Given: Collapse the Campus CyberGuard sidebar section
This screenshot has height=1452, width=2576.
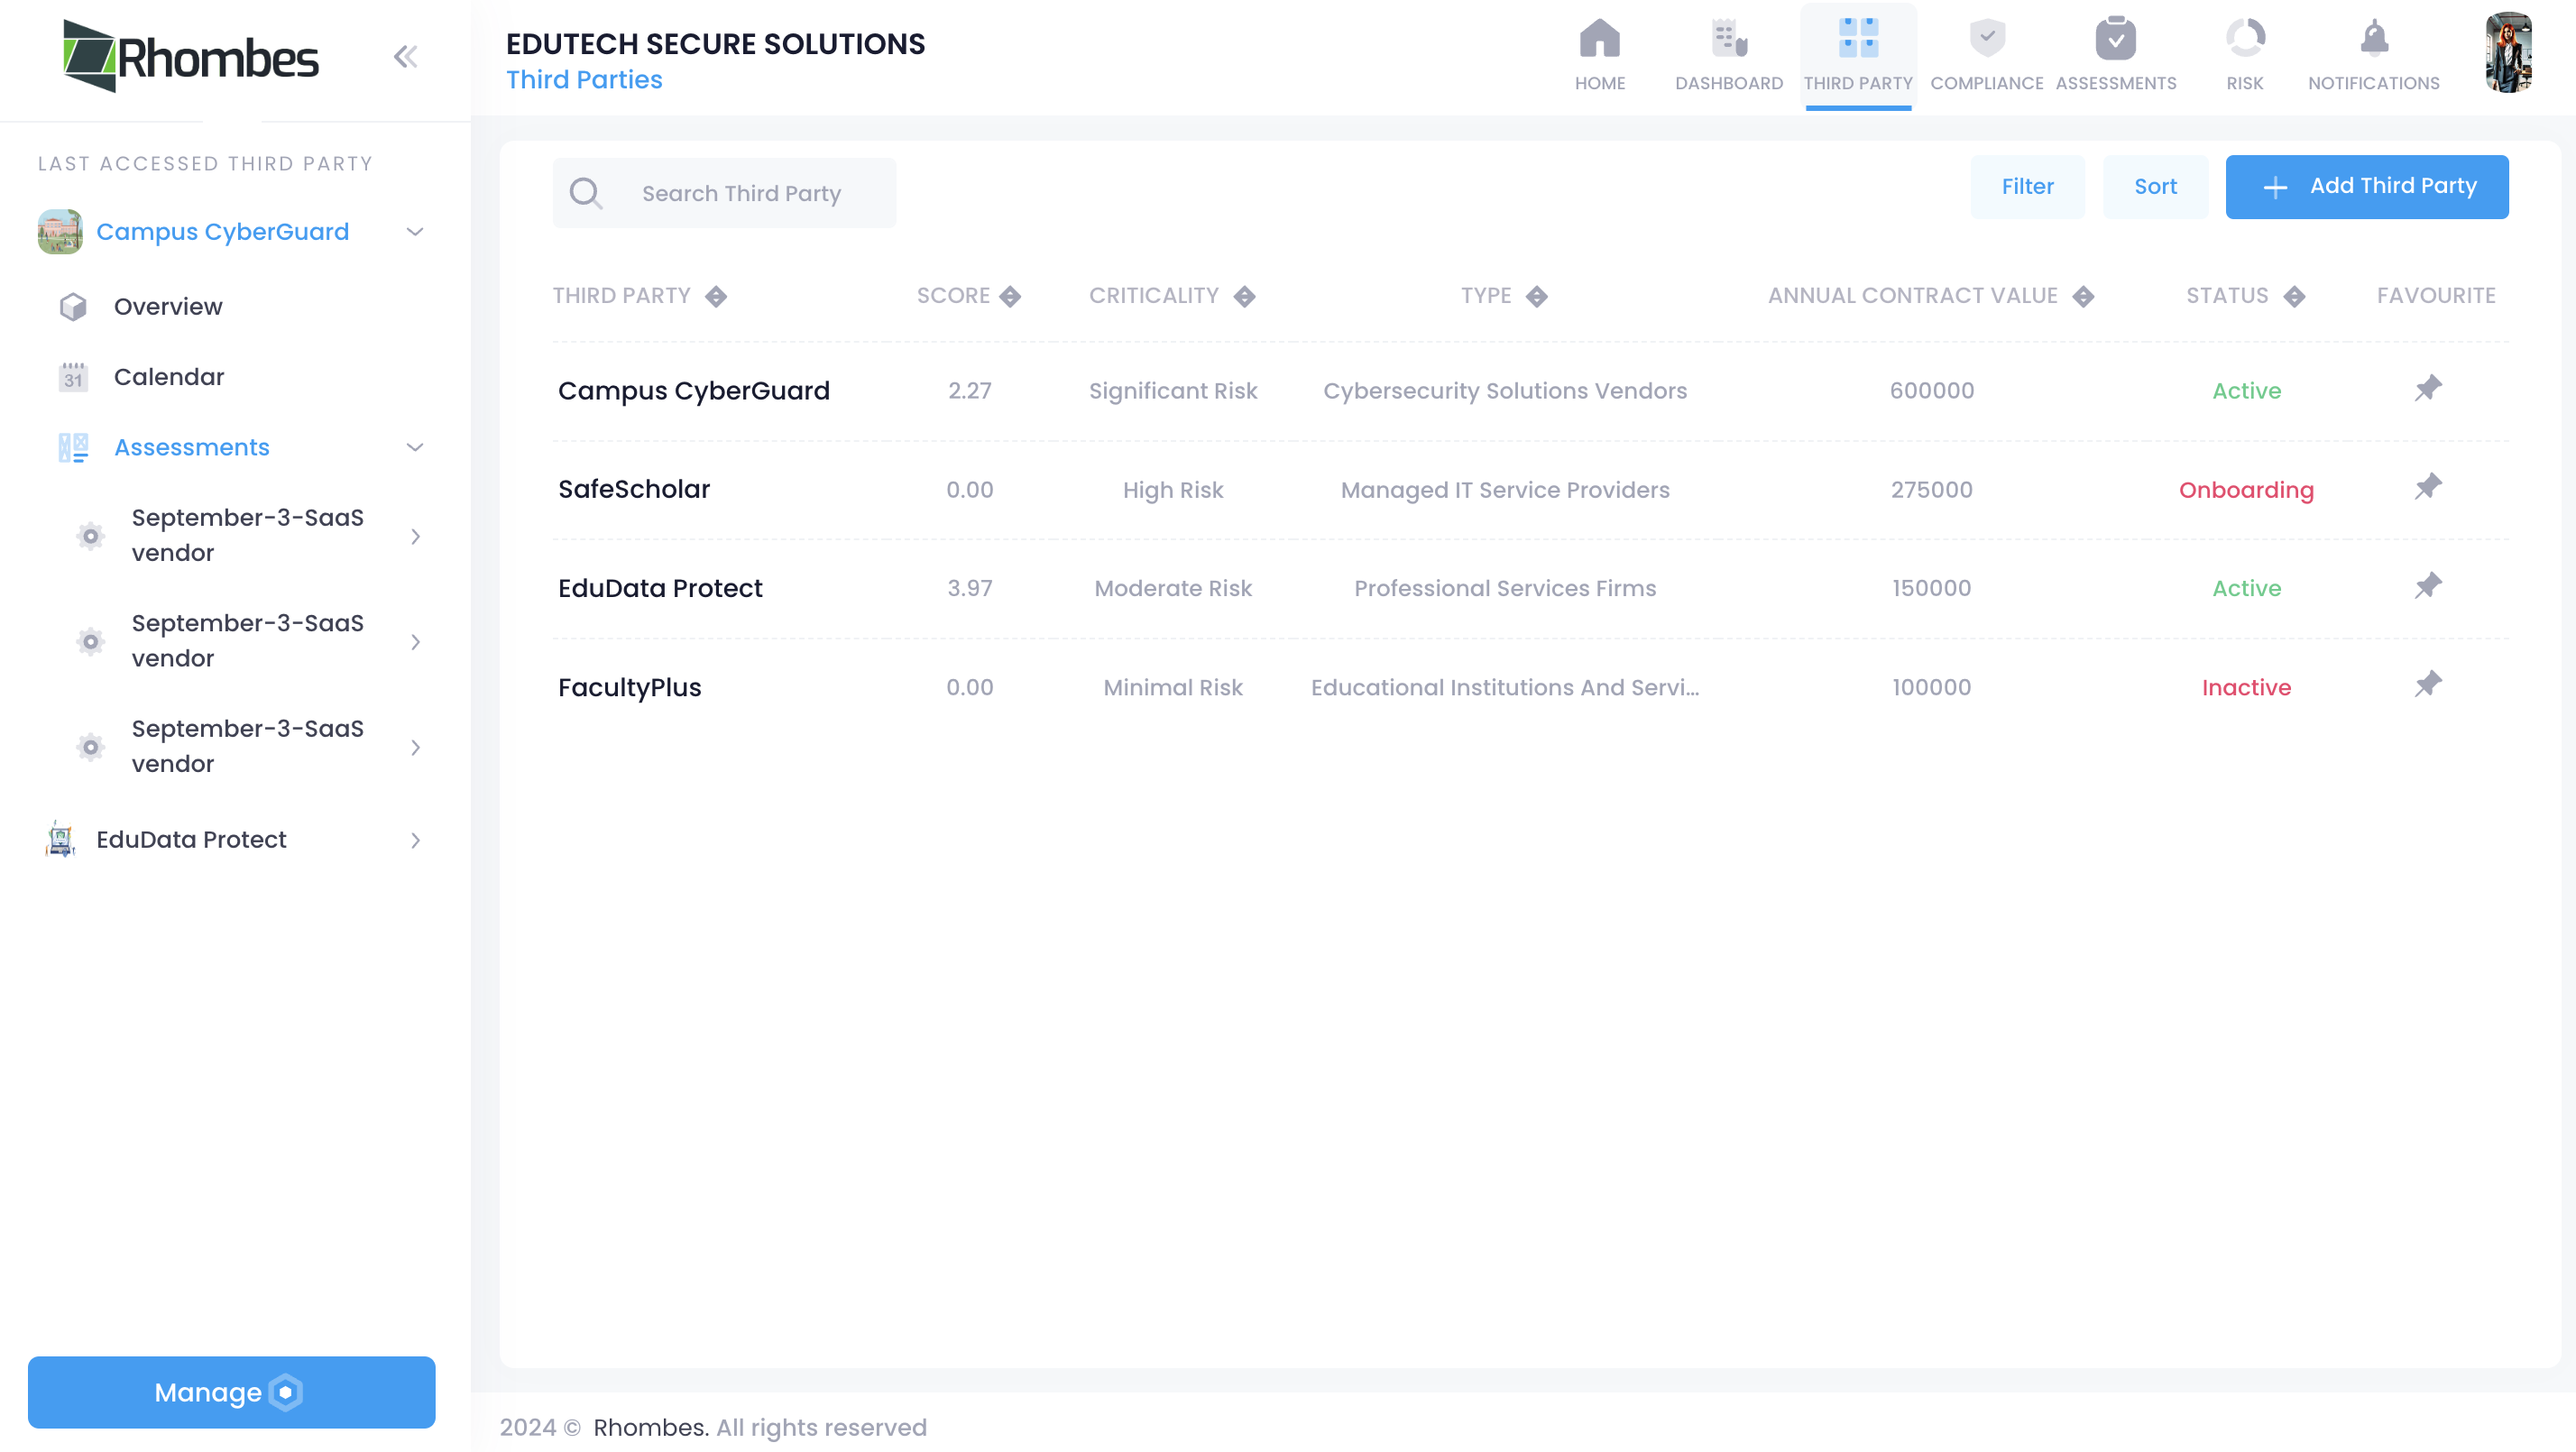Looking at the screenshot, I should coord(415,232).
